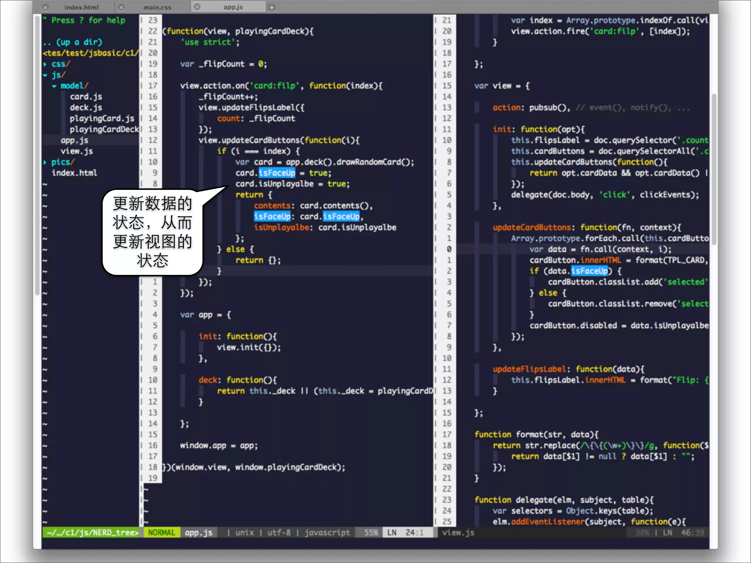Switch to the app.js tab
751x563 pixels.
(233, 7)
